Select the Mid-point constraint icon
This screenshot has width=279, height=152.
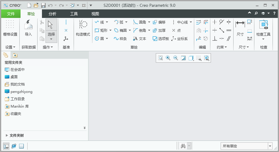coord(221,30)
